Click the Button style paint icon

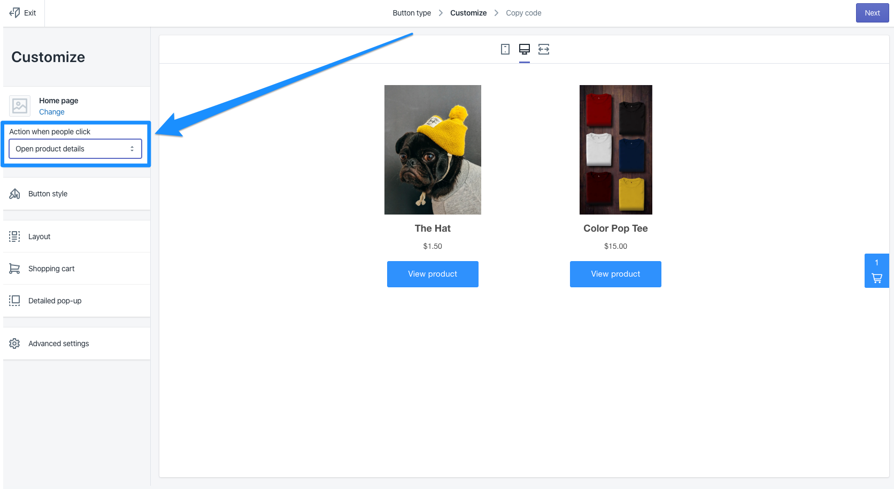(14, 194)
